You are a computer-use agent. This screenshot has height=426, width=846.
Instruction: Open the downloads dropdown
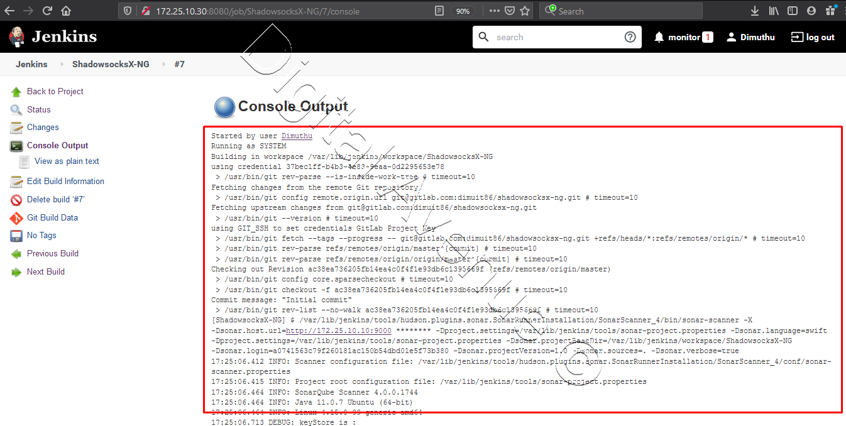755,10
